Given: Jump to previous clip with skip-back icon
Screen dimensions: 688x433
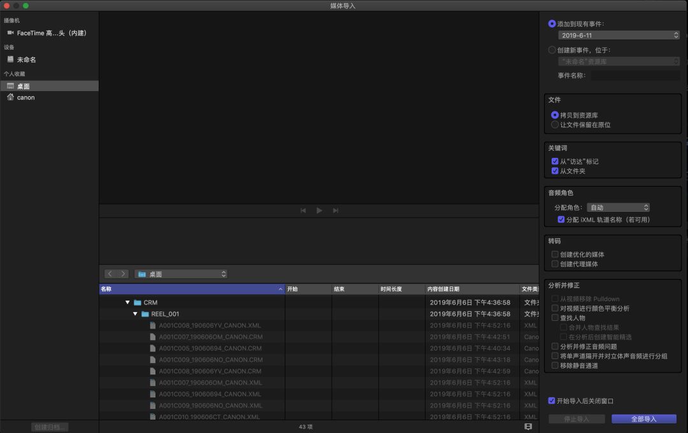Looking at the screenshot, I should click(x=303, y=211).
